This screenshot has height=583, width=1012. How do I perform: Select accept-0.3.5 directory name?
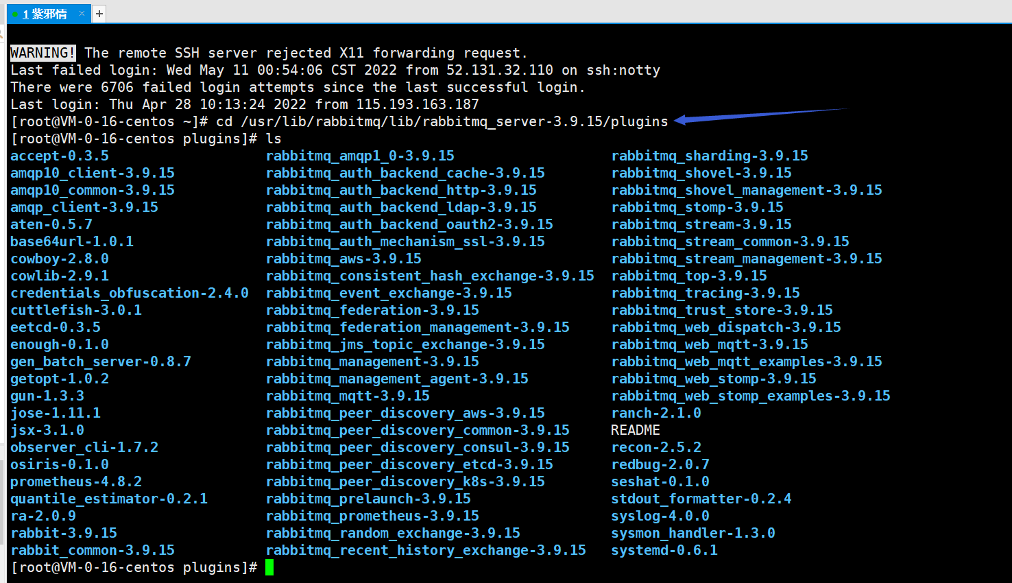[60, 156]
